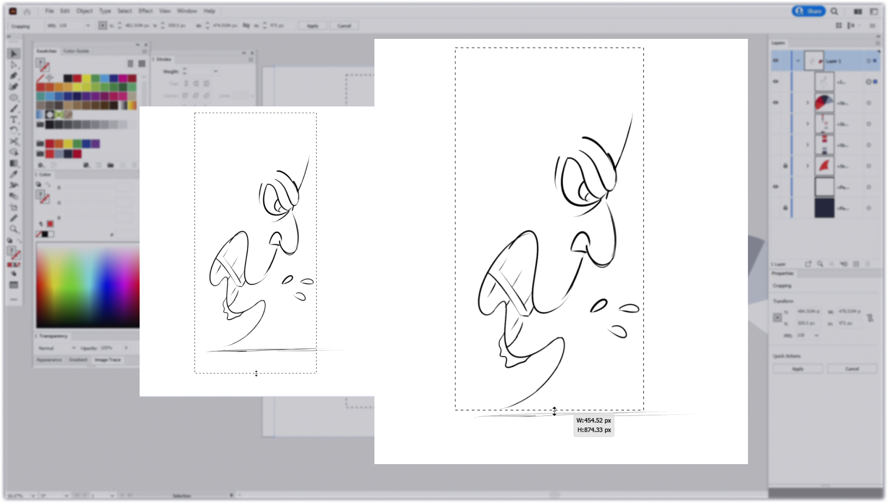This screenshot has width=888, height=503.
Task: Hide the pie-chart group layer
Action: 775,102
